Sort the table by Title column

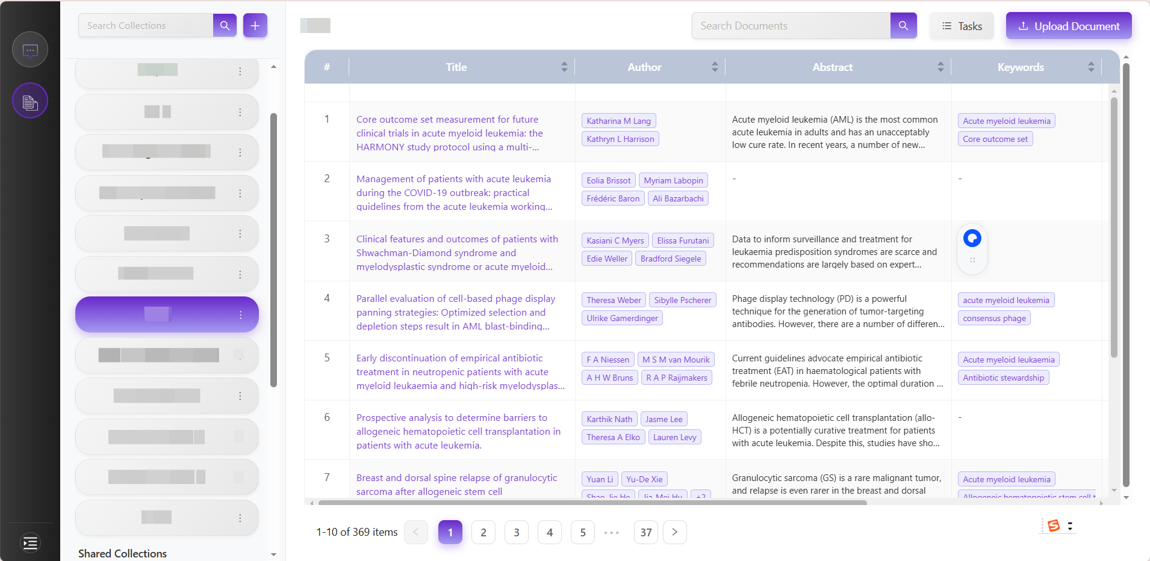click(564, 67)
